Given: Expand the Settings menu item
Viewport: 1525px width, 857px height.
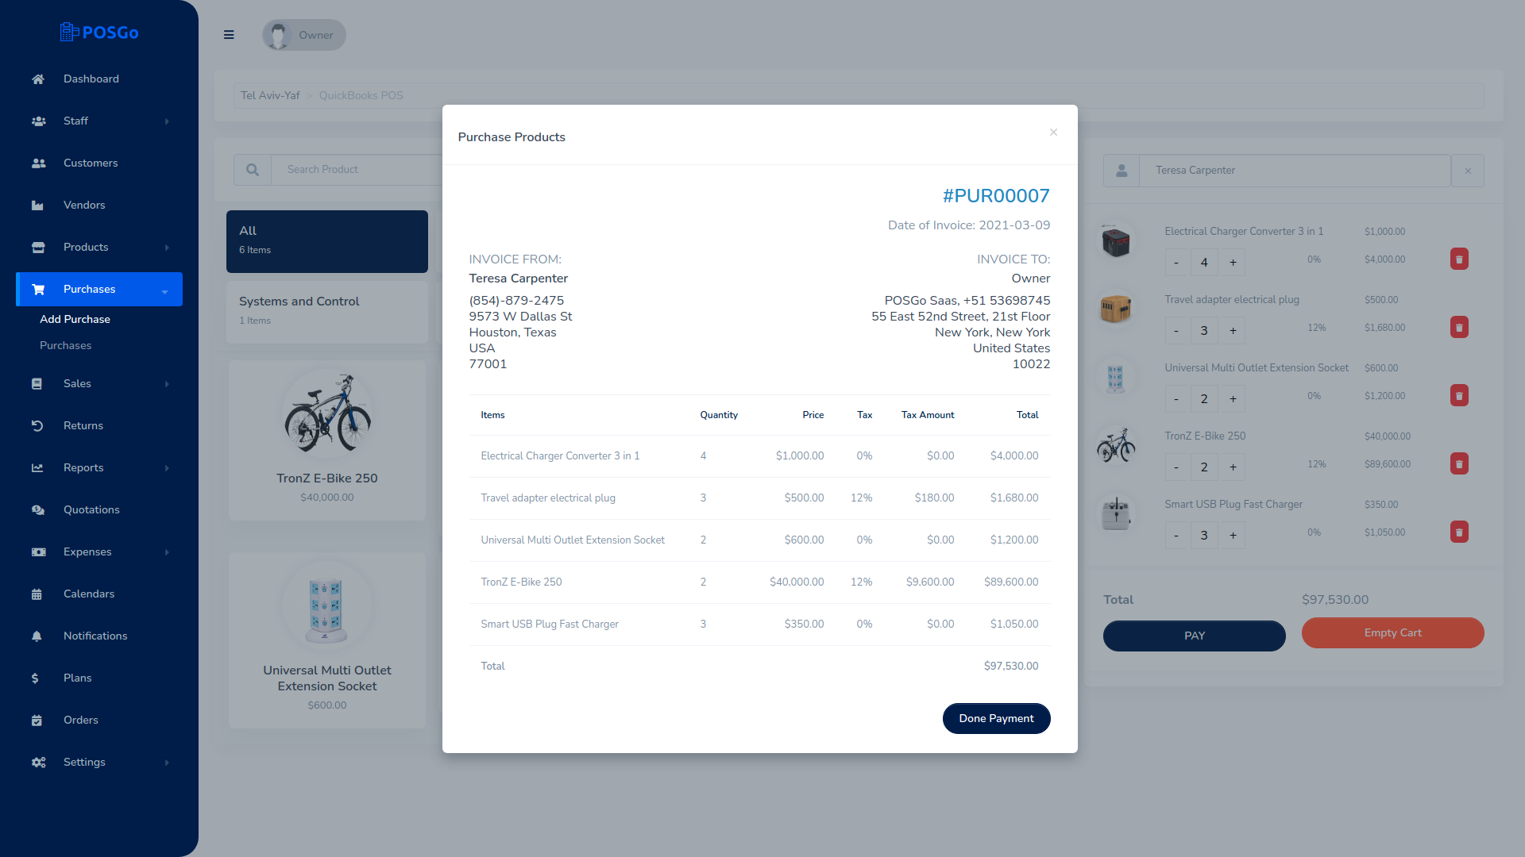Looking at the screenshot, I should pyautogui.click(x=98, y=762).
